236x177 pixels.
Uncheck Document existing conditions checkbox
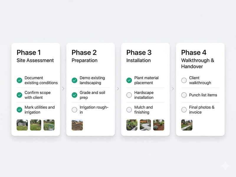pyautogui.click(x=19, y=80)
